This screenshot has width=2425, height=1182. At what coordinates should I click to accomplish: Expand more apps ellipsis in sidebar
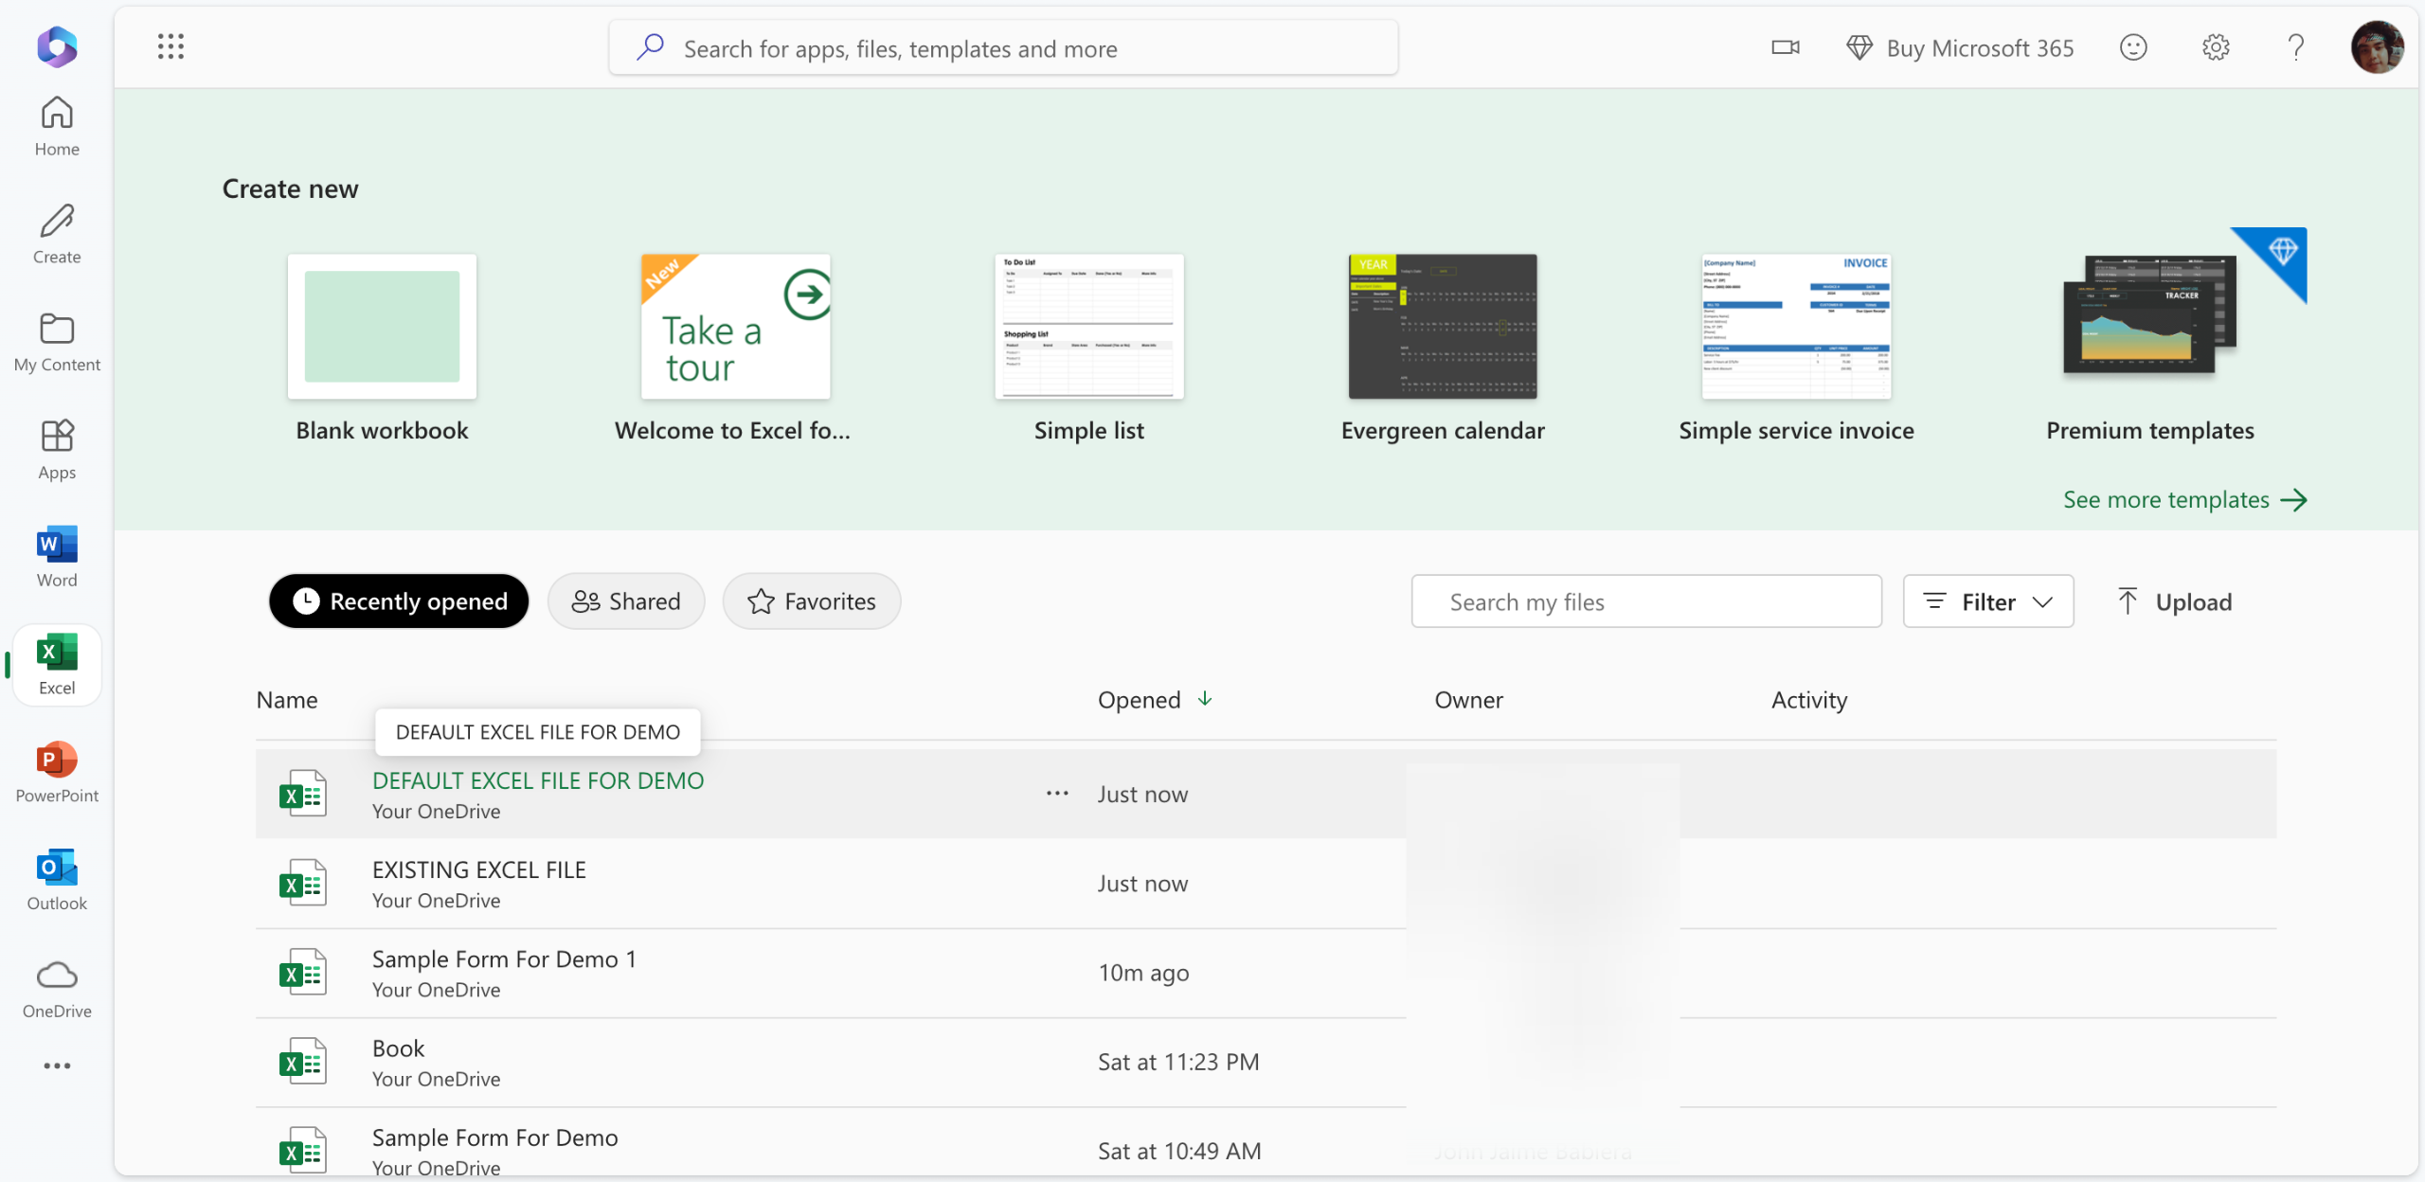(x=57, y=1066)
